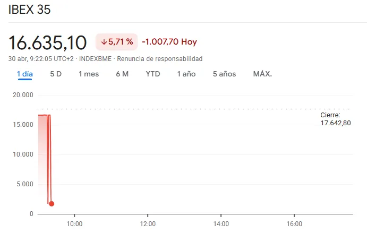Viewport: 367px width, 233px height.
Task: Click the red current-price dot on chart
Action: [x=52, y=203]
